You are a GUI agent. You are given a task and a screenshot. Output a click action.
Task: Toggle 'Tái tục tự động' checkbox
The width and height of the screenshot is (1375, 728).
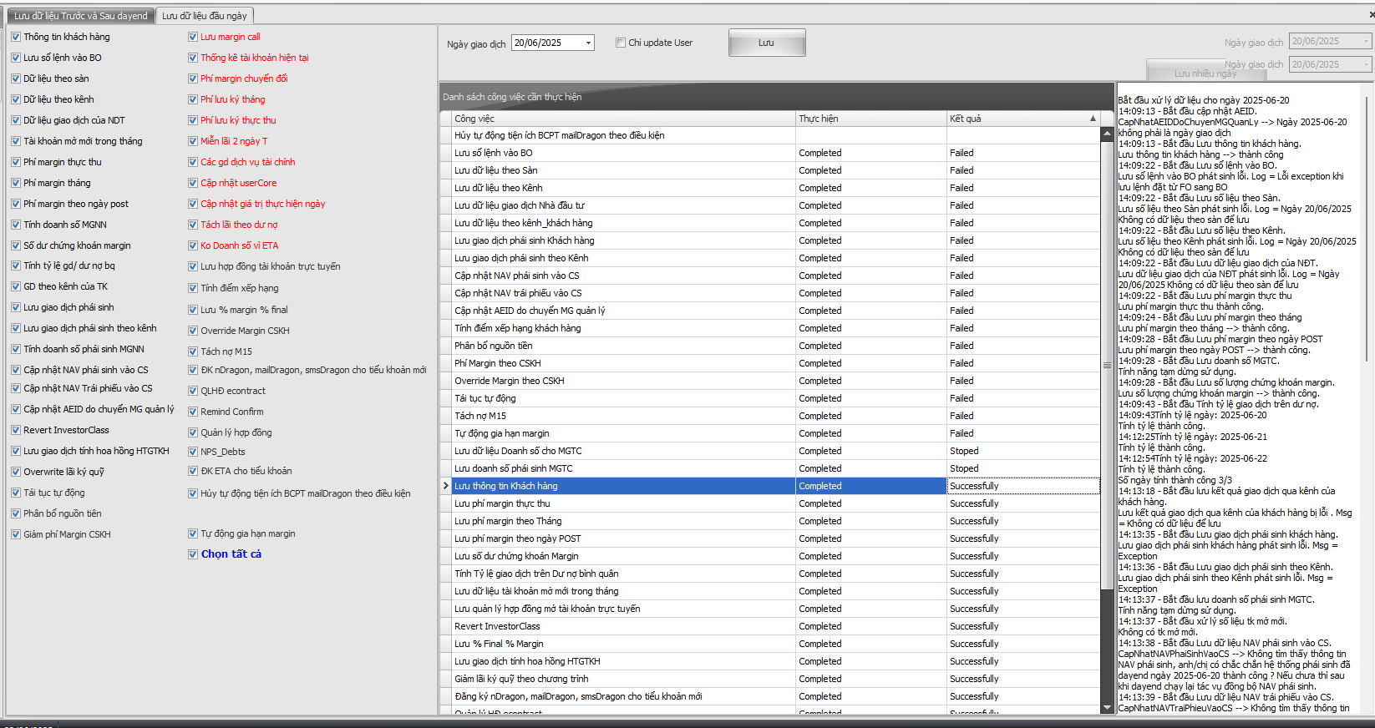(x=16, y=493)
